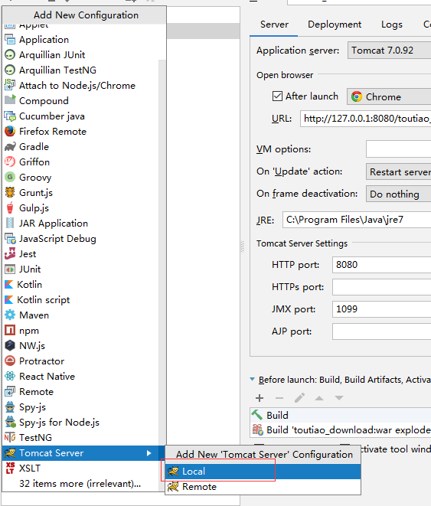This screenshot has width=431, height=506.
Task: Select the Kotlin entry in the configuration list
Action: click(x=80, y=285)
